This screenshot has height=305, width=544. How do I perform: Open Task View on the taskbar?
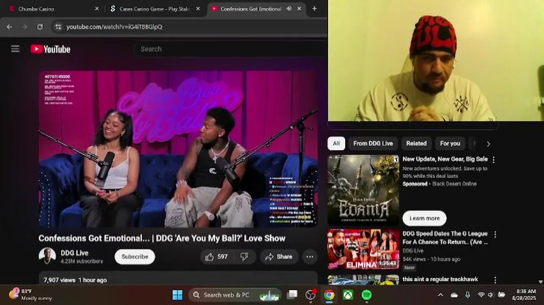click(x=292, y=294)
